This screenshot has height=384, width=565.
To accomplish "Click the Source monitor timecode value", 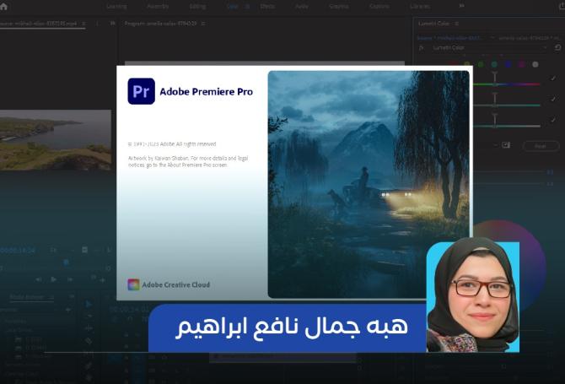I will (18, 250).
